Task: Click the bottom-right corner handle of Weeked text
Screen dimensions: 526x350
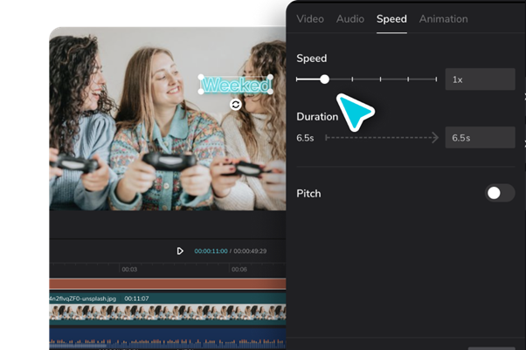Action: click(270, 92)
